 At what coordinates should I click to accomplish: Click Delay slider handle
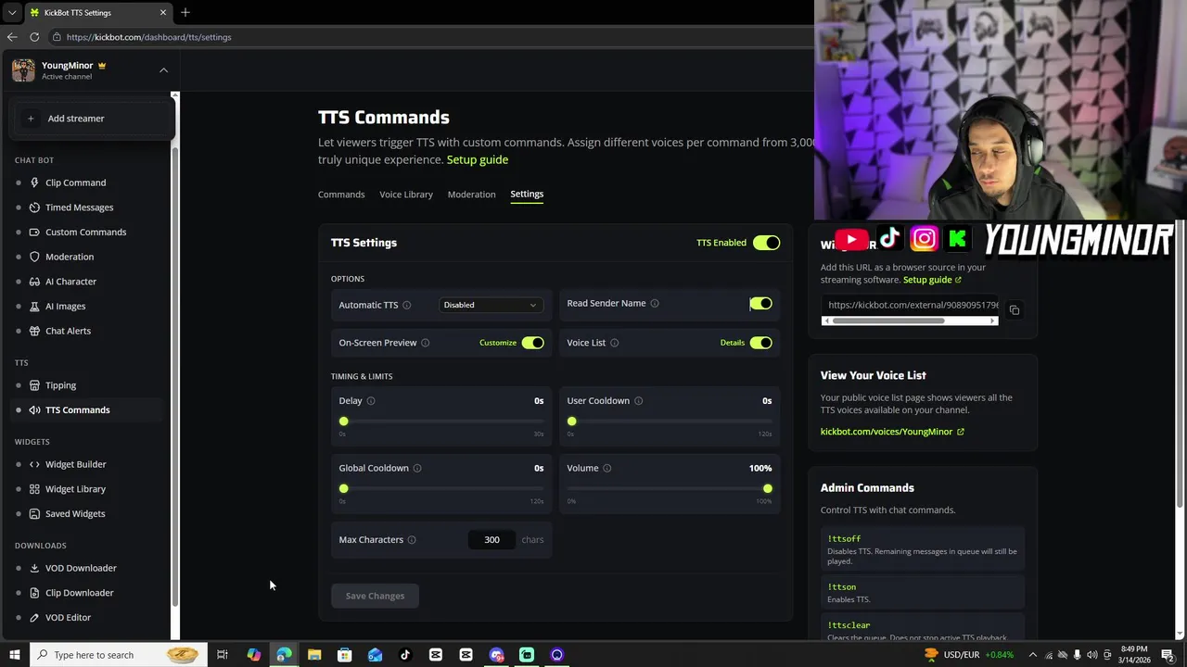343,422
